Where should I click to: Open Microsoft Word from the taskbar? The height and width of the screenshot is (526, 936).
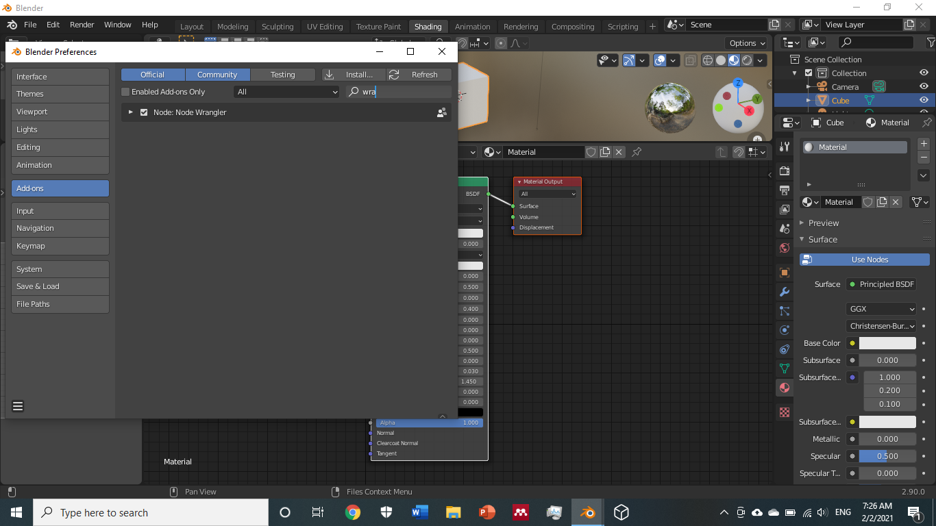420,512
